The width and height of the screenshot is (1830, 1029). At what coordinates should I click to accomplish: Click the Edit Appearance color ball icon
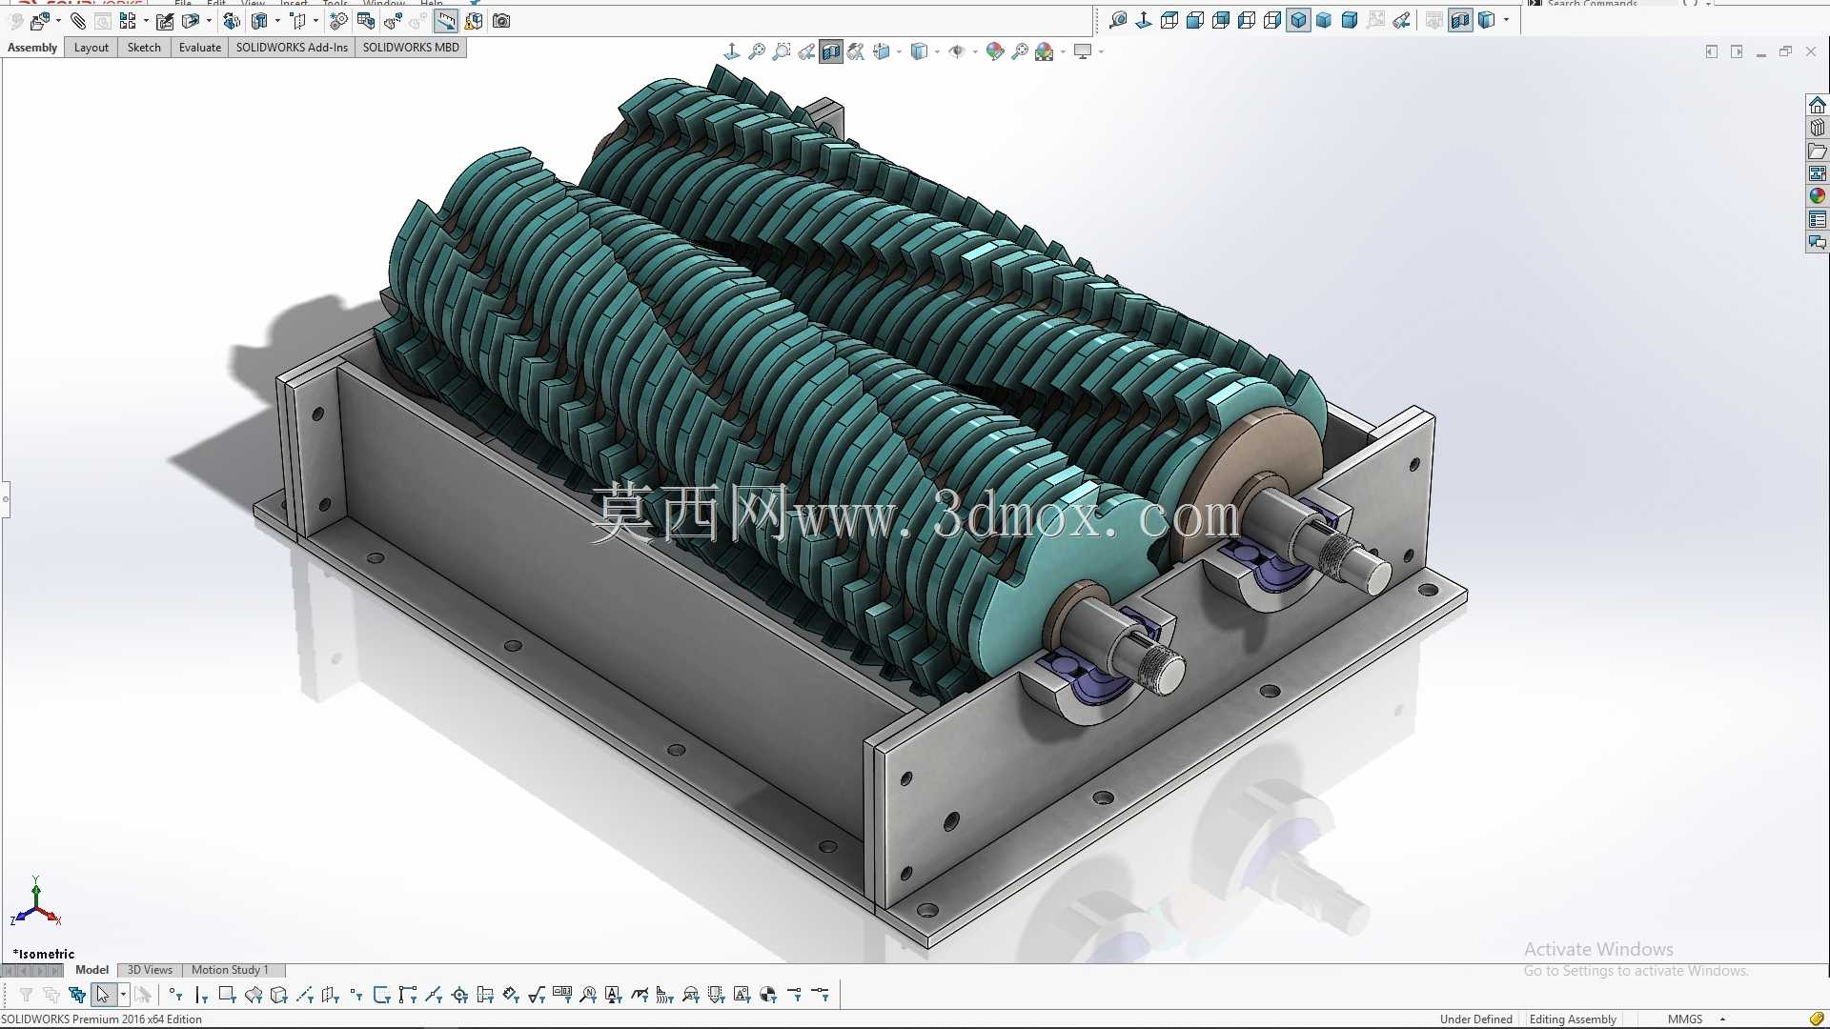[x=995, y=51]
